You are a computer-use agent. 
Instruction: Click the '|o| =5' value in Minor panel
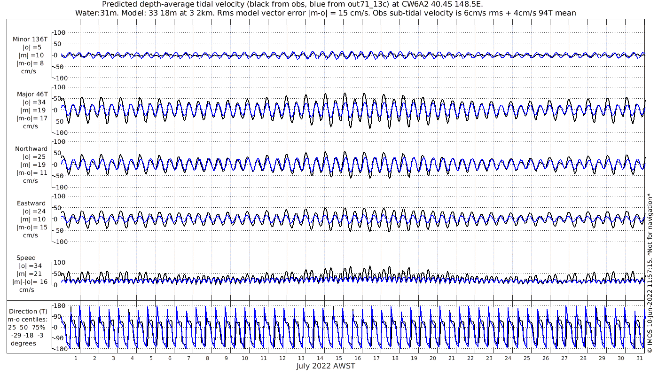(x=31, y=47)
